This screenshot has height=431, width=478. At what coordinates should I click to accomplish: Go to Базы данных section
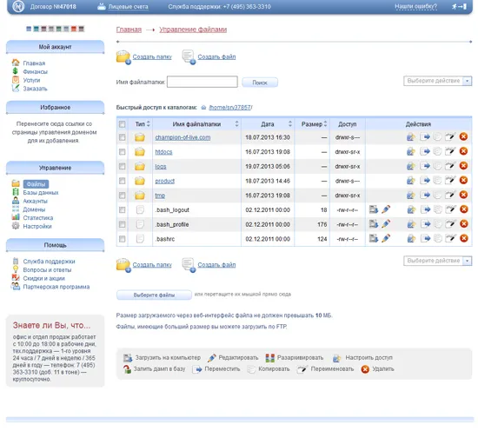click(x=41, y=193)
